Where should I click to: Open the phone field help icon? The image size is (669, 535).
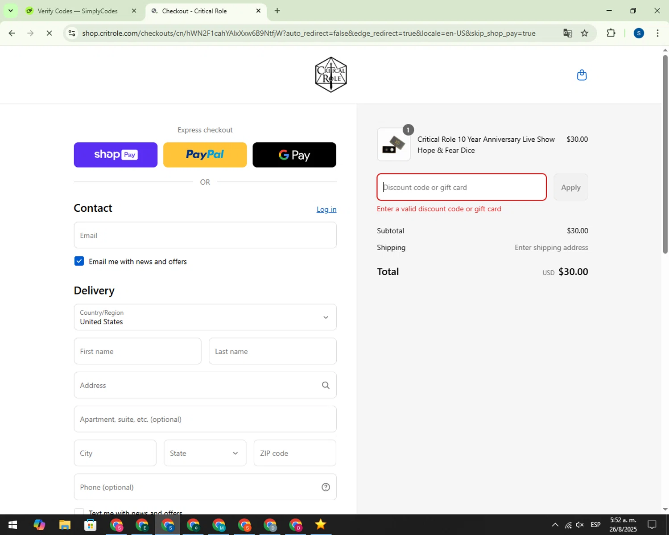click(326, 487)
